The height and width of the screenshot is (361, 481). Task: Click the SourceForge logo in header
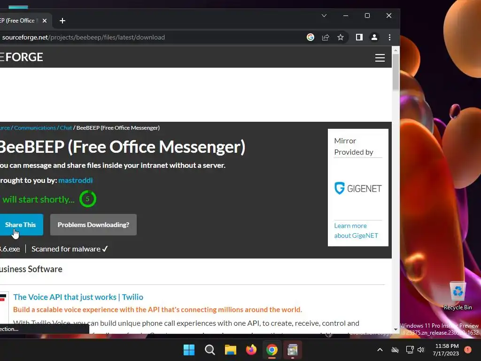pyautogui.click(x=22, y=57)
